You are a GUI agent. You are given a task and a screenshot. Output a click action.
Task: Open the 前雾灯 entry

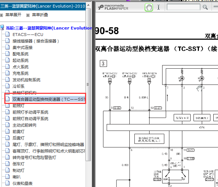click(x=18, y=132)
